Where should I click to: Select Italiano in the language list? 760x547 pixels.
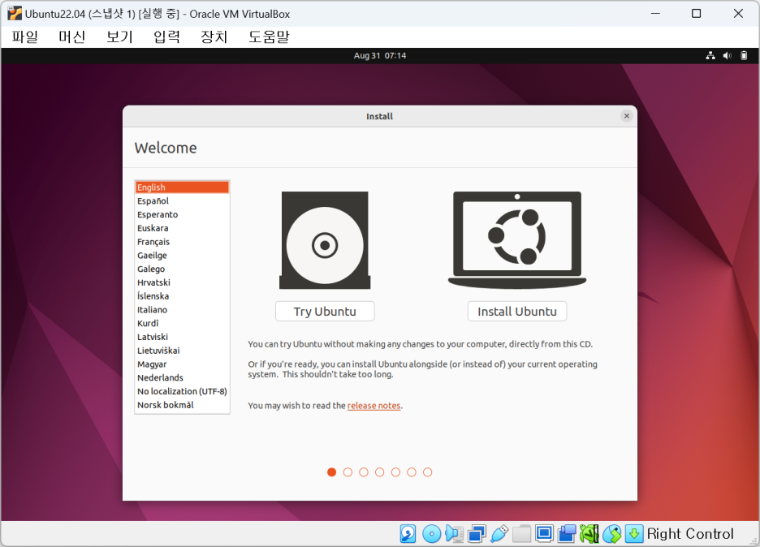pos(182,309)
